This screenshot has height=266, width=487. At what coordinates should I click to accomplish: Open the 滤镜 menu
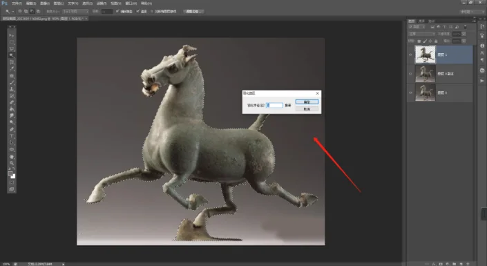tap(102, 3)
